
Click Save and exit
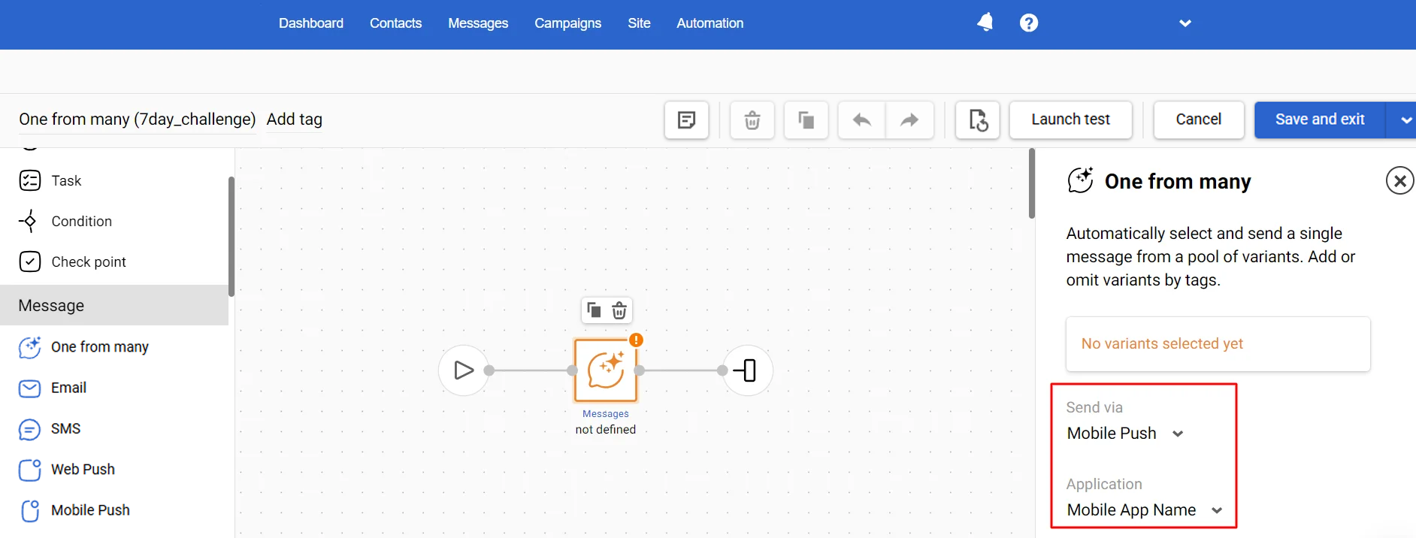1320,120
